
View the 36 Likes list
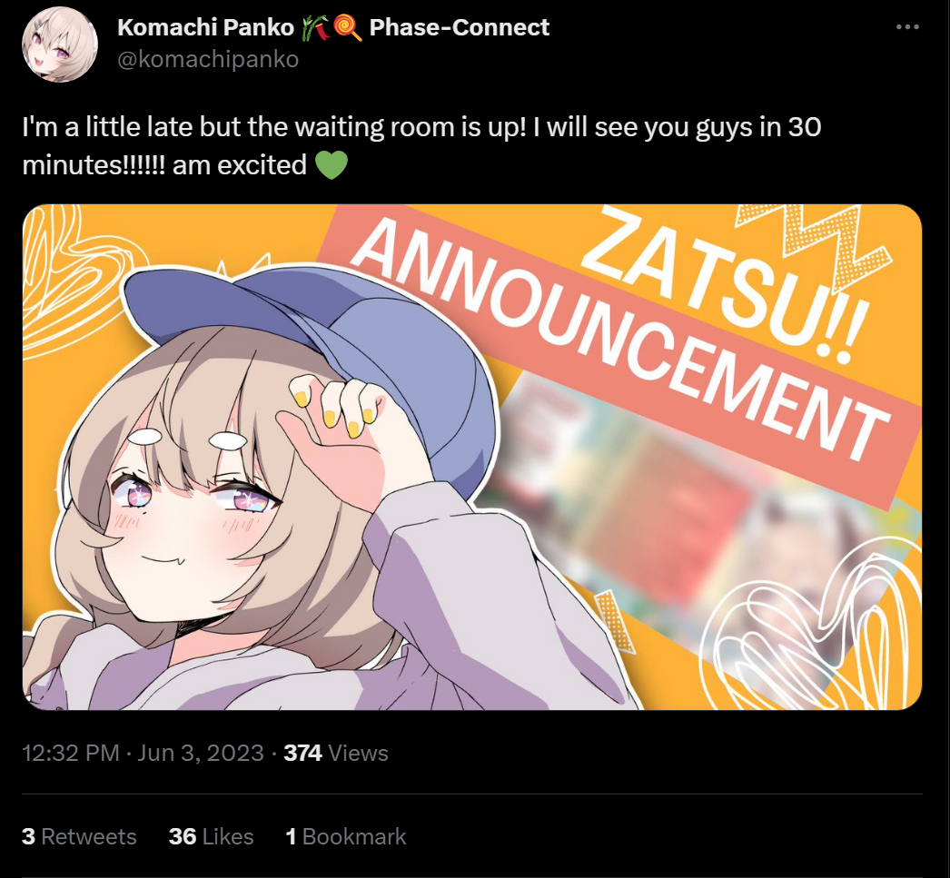[x=211, y=836]
